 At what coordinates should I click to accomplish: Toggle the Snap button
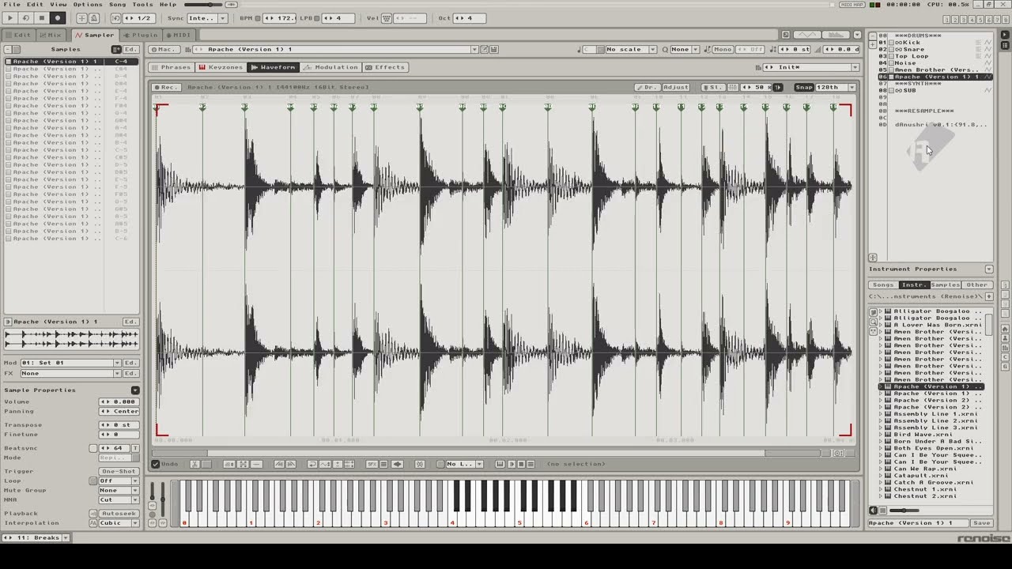click(804, 87)
